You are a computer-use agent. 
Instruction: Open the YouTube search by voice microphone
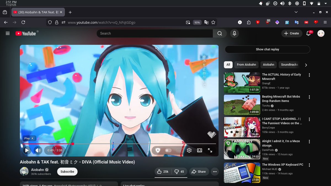pyautogui.click(x=234, y=33)
